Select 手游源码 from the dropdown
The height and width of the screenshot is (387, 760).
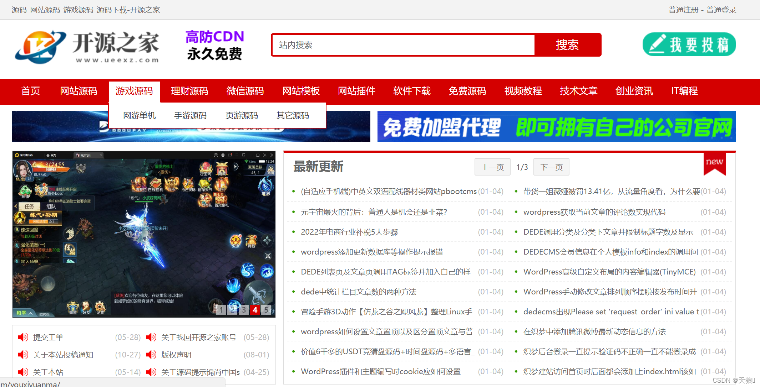pos(190,115)
